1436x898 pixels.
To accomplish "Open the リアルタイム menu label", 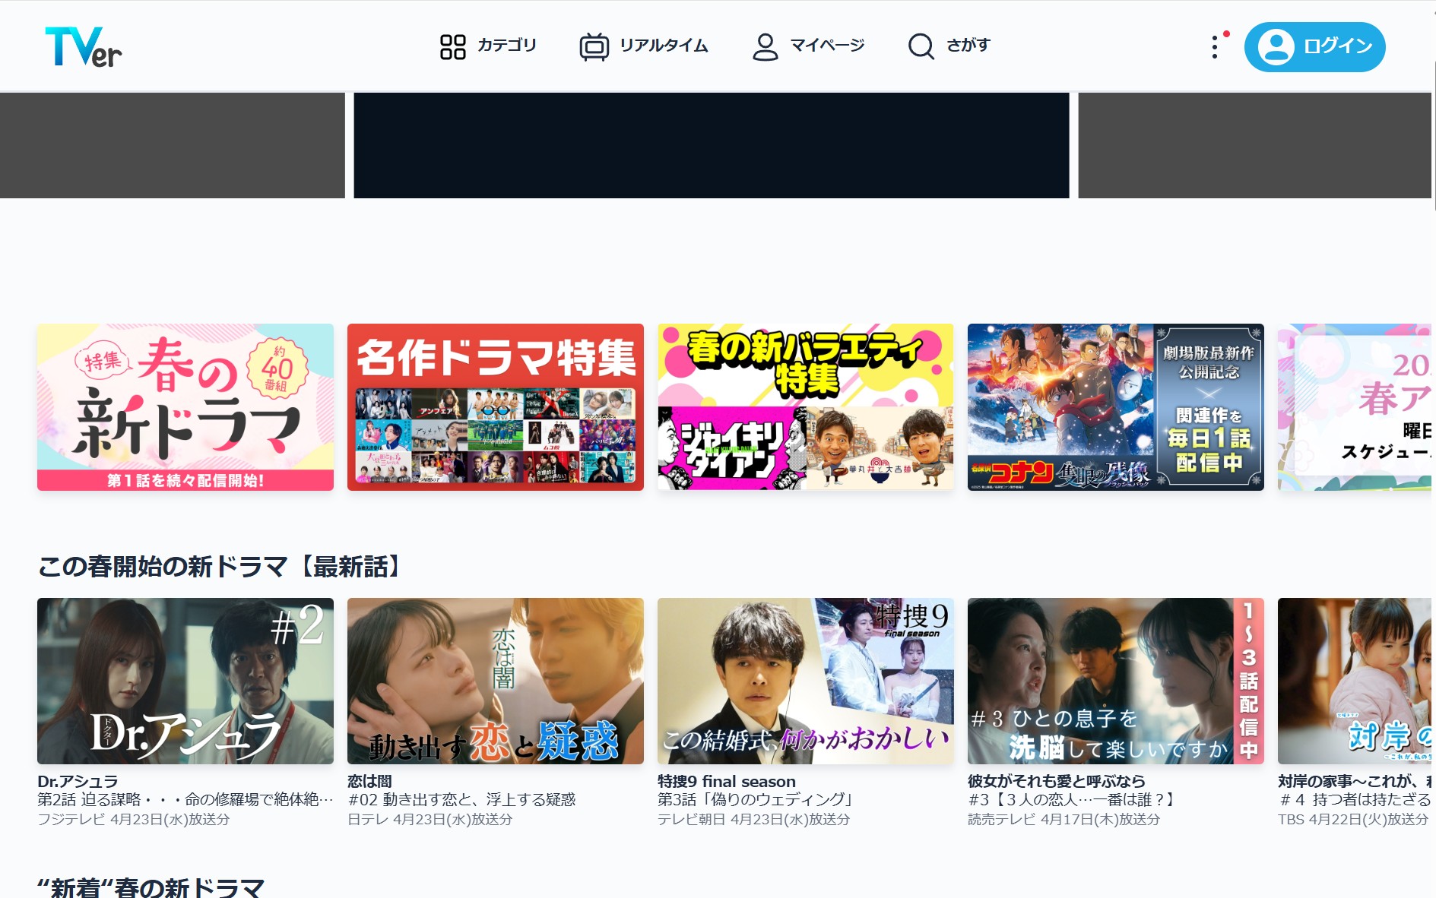I will click(x=664, y=46).
